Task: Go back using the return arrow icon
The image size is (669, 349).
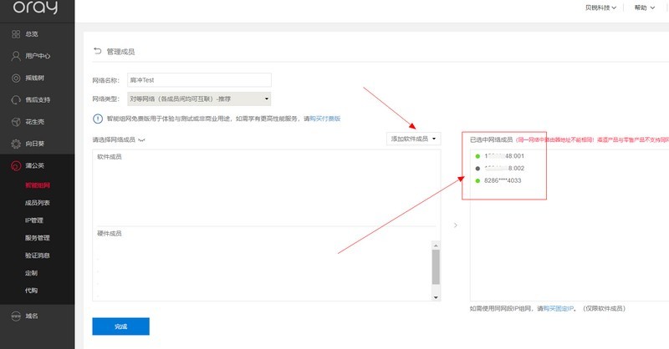Action: point(98,51)
